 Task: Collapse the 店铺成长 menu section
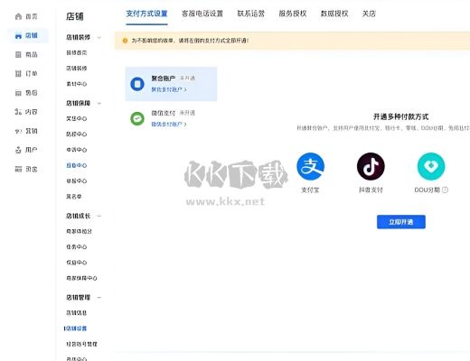click(x=99, y=216)
